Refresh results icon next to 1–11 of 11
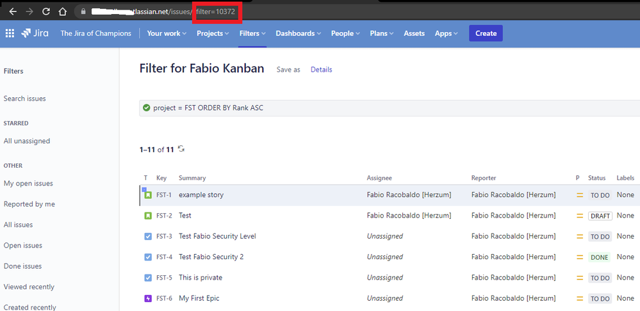Viewport: 640px width, 311px height. (181, 149)
